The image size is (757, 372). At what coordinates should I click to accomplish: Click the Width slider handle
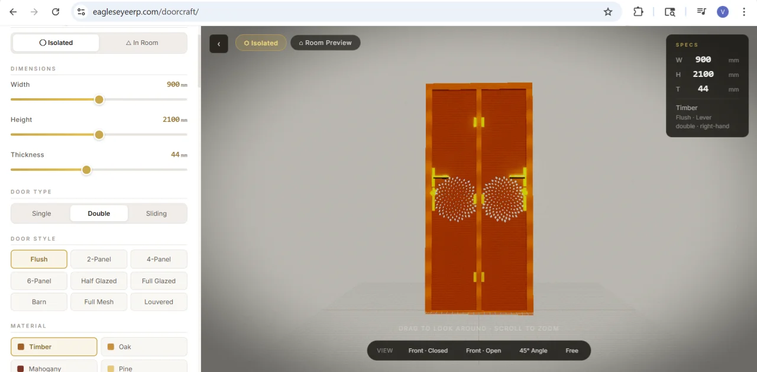[x=99, y=99]
